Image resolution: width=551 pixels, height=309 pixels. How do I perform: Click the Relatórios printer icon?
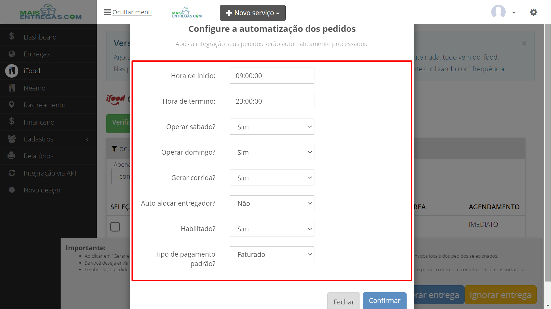click(11, 156)
